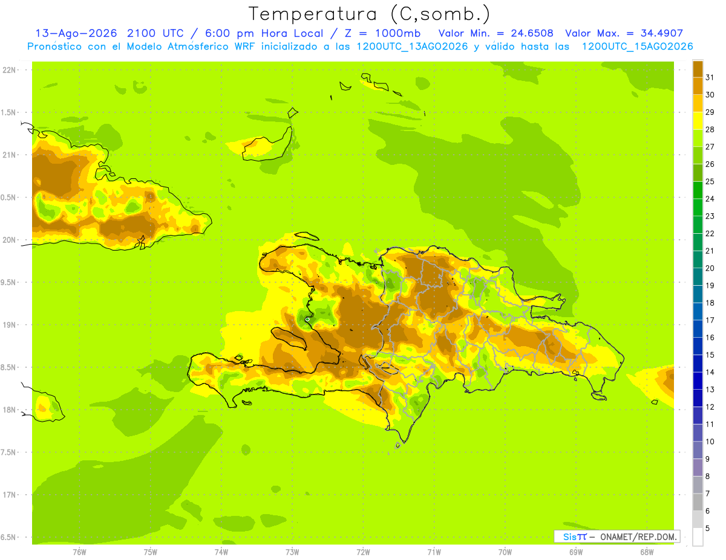This screenshot has width=726, height=560.
Task: Click the title "Temperatura (C,somb.)"
Action: 369,13
